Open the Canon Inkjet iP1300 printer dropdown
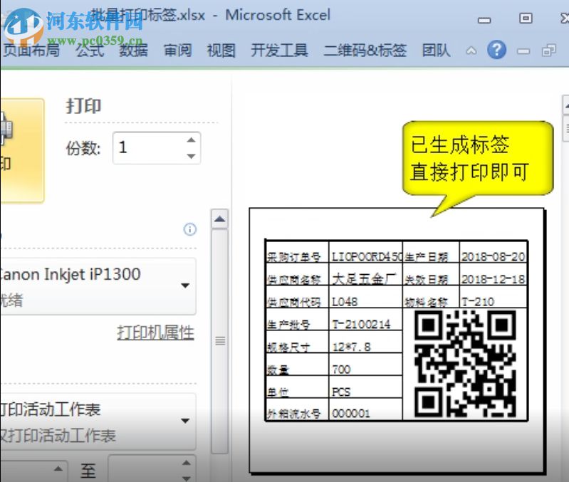 pyautogui.click(x=98, y=286)
